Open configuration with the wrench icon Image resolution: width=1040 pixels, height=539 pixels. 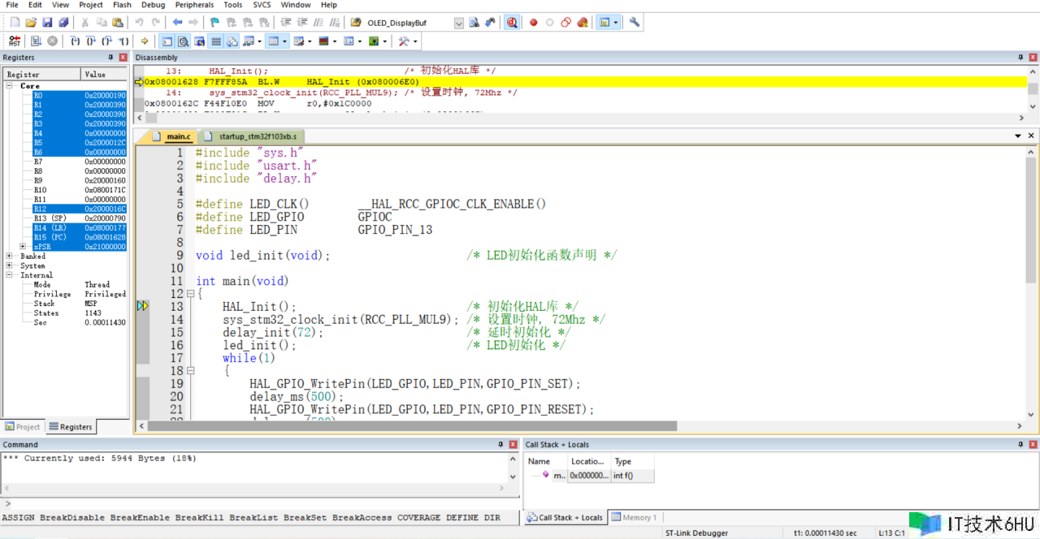[635, 23]
